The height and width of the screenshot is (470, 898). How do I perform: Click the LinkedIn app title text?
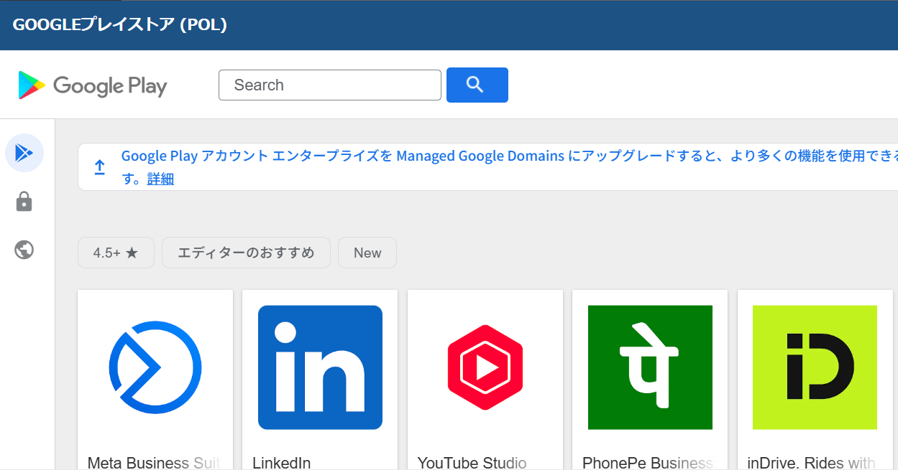282,463
